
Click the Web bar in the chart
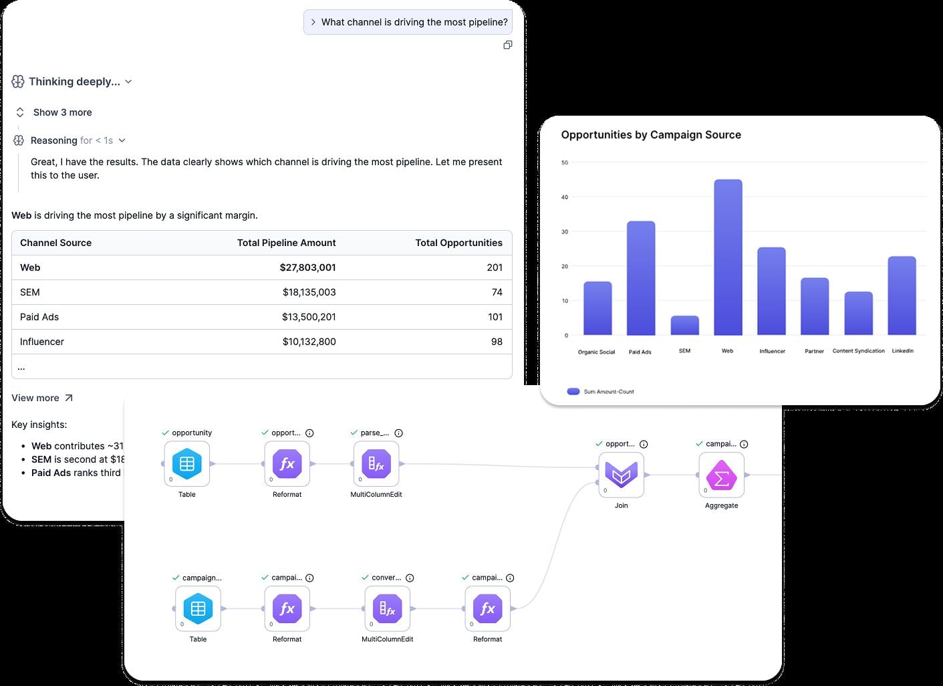[x=728, y=257]
